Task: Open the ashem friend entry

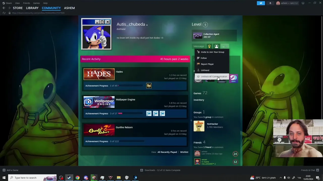Action: [216, 154]
